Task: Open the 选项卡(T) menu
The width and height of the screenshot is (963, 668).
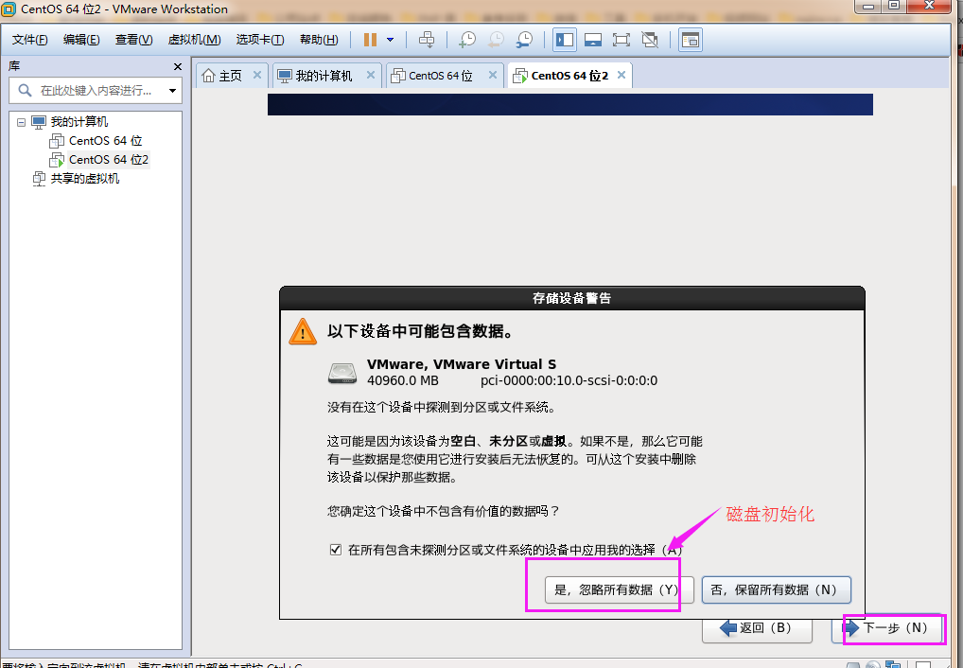Action: (260, 40)
